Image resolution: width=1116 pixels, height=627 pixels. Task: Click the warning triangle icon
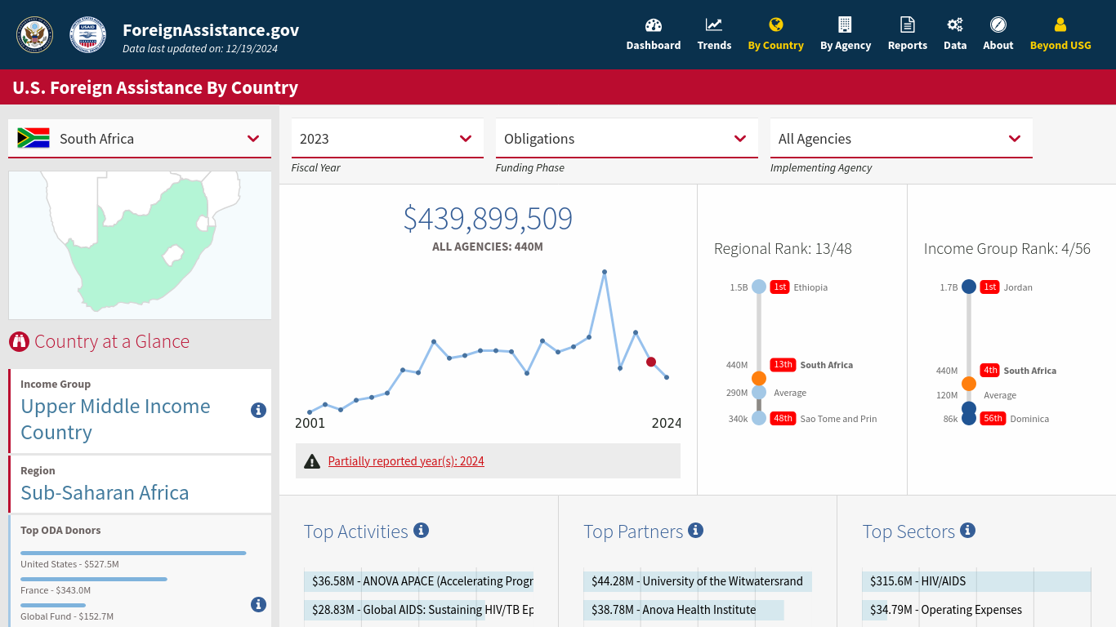tap(312, 461)
